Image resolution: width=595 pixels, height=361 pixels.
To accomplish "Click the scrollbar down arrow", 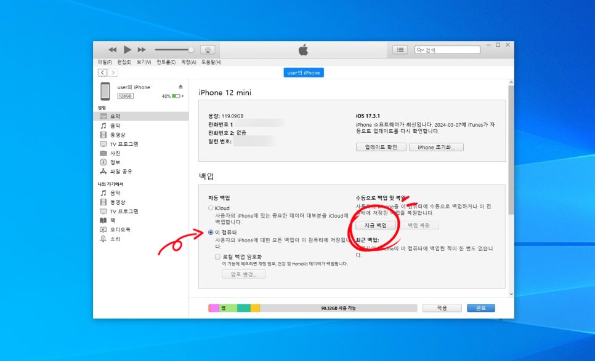I will pyautogui.click(x=511, y=294).
